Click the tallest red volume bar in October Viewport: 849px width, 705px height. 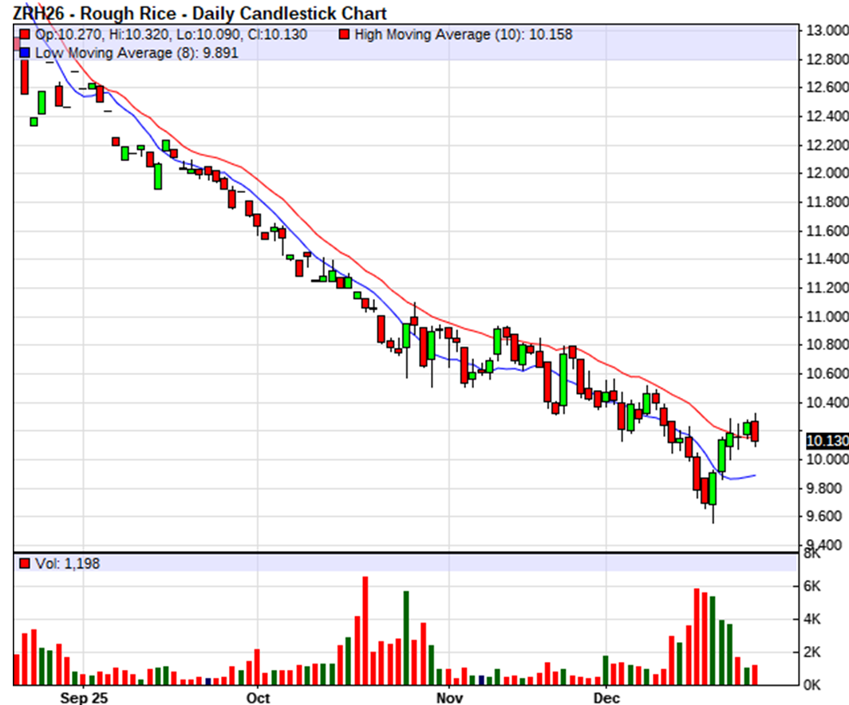point(365,630)
